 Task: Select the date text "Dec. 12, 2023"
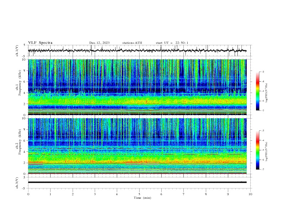point(99,43)
